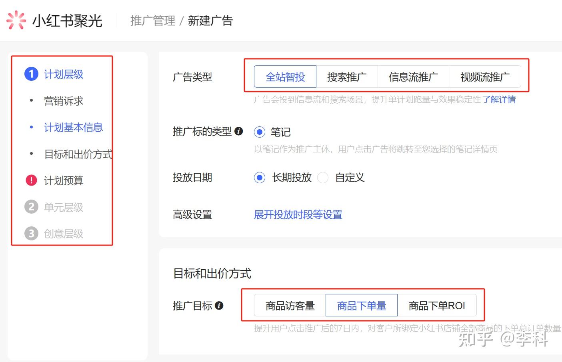
Task: Jump to the 计划预算 section
Action: [x=64, y=180]
